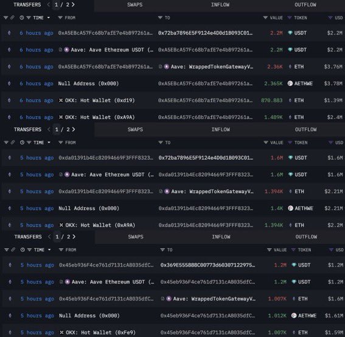345x337 pixels.
Task: Click the FROM filter icon in the middle table
Action: tap(60, 143)
